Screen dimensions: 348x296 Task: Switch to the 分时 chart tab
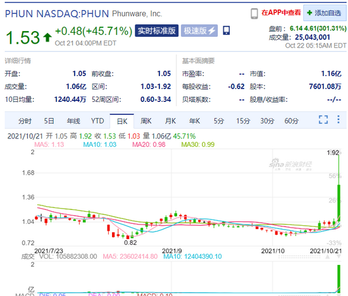tap(25, 121)
